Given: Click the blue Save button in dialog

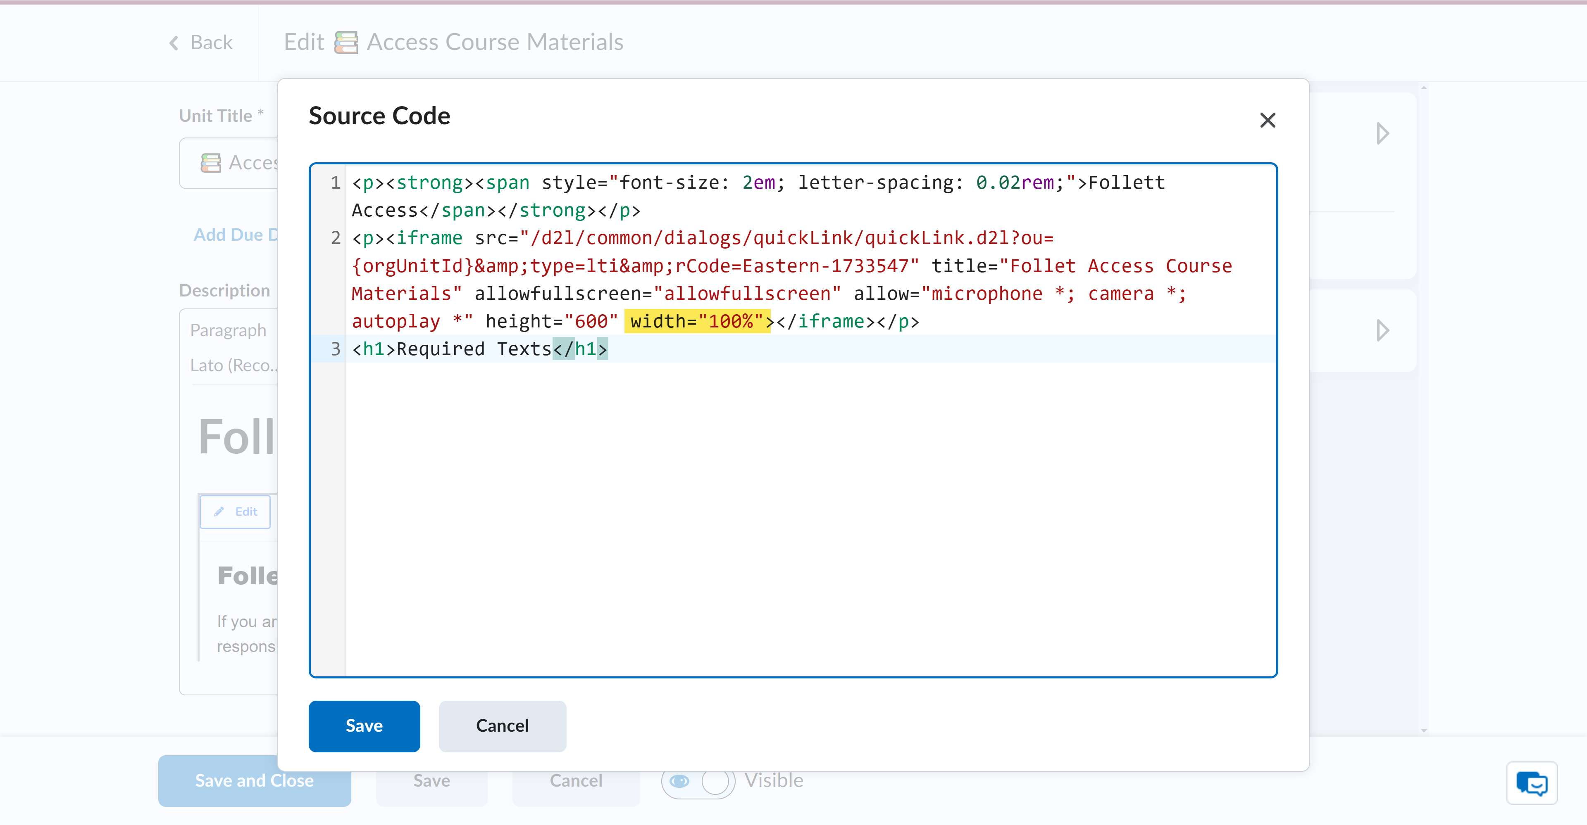Looking at the screenshot, I should [364, 726].
